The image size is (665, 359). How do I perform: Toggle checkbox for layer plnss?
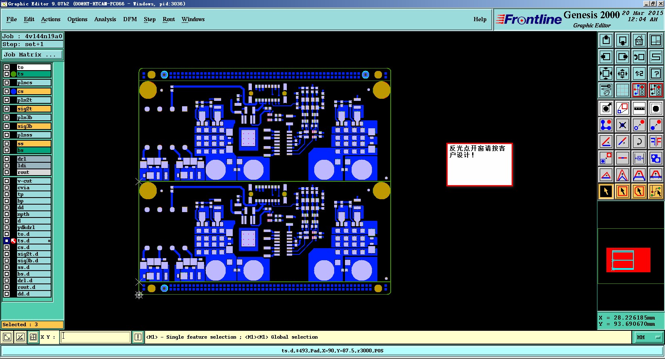7,135
